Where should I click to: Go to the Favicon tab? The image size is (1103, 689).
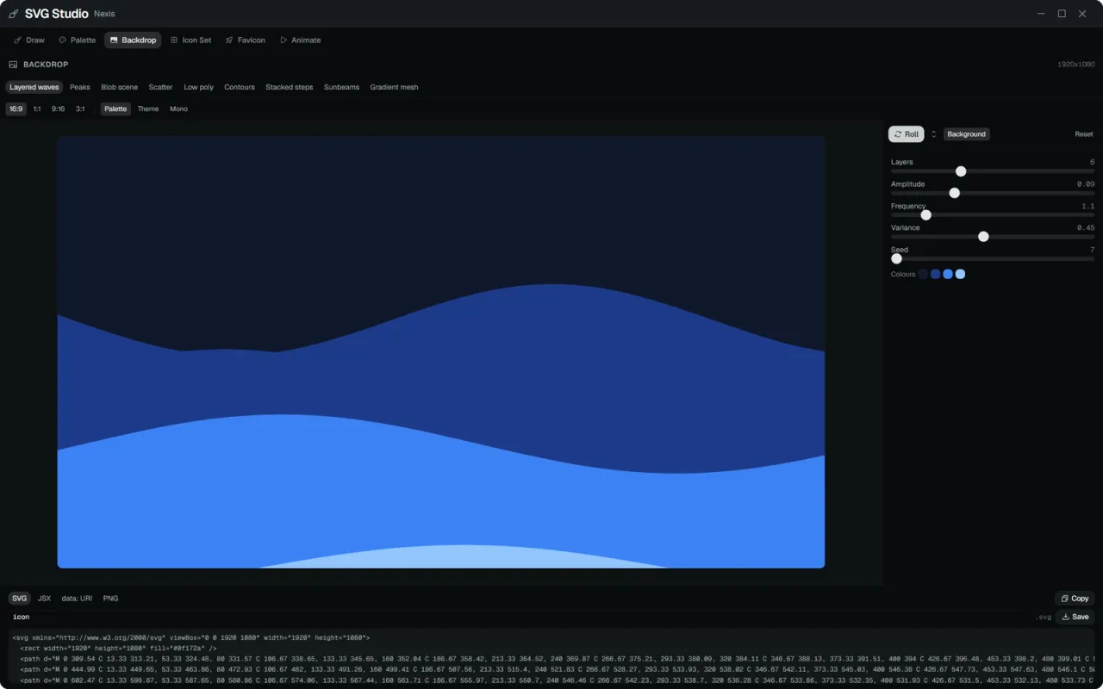[246, 40]
